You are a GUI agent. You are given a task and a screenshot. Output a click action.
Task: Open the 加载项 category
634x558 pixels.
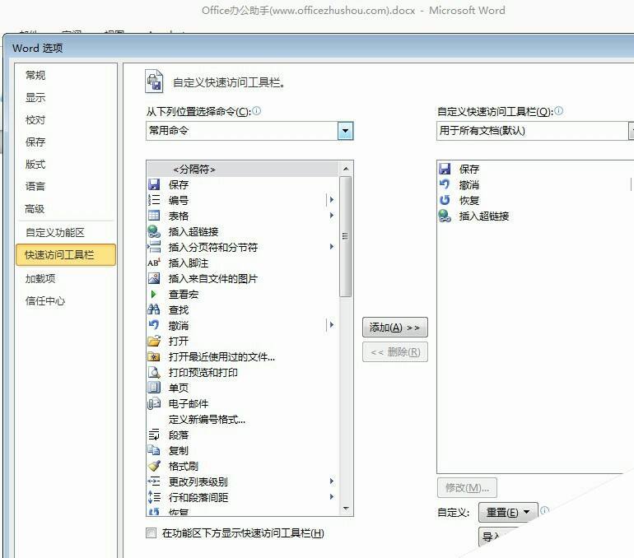40,279
